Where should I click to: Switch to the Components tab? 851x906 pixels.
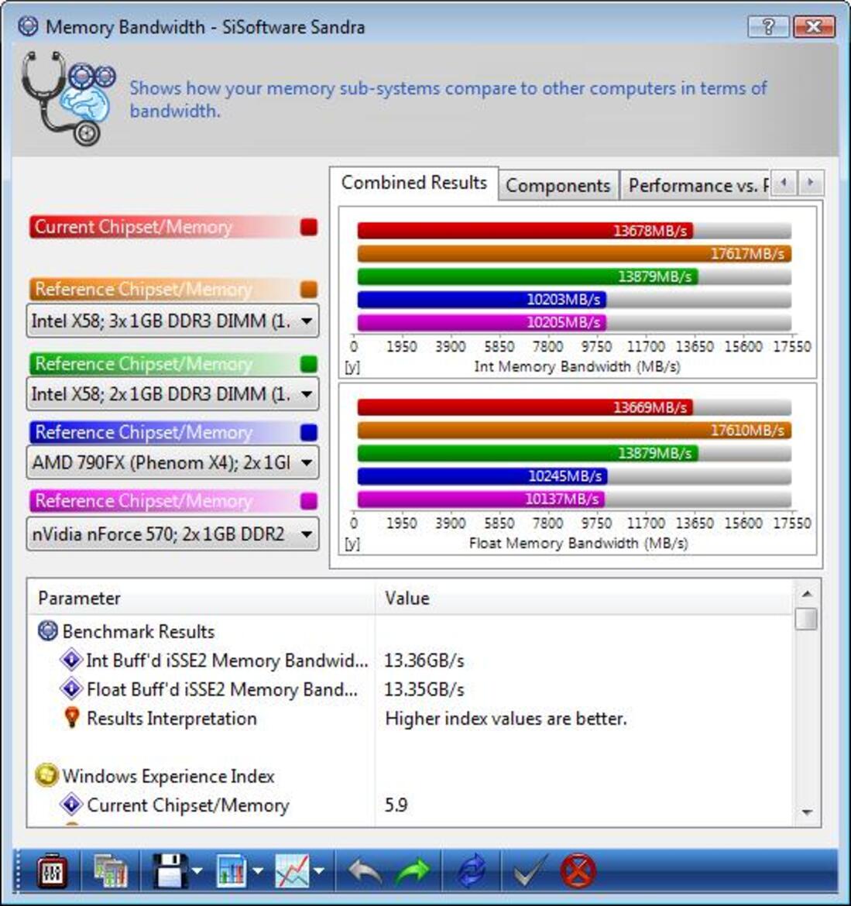pos(558,186)
